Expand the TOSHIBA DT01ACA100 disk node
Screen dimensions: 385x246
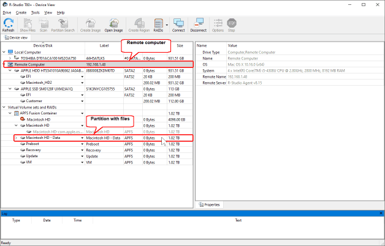coord(10,58)
